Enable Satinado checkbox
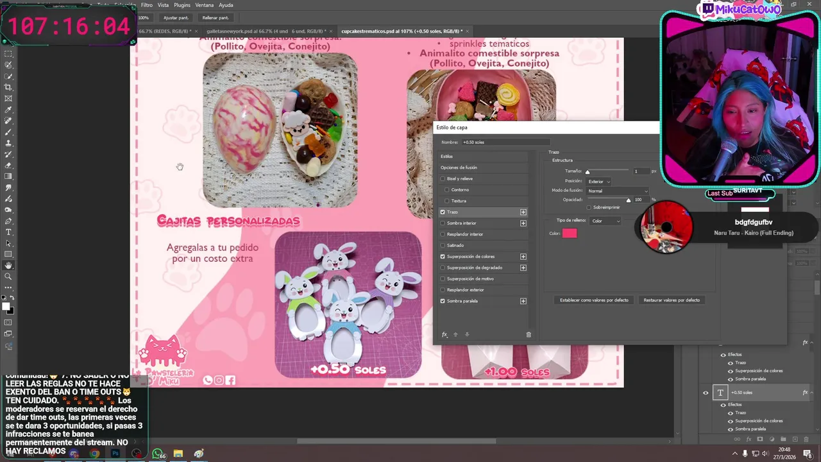The image size is (821, 462). coord(443,245)
